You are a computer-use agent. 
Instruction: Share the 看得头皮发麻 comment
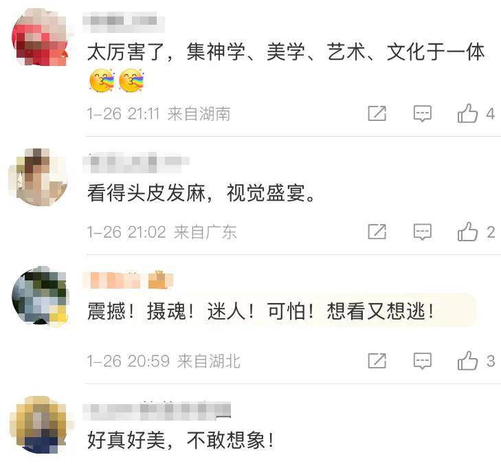377,232
